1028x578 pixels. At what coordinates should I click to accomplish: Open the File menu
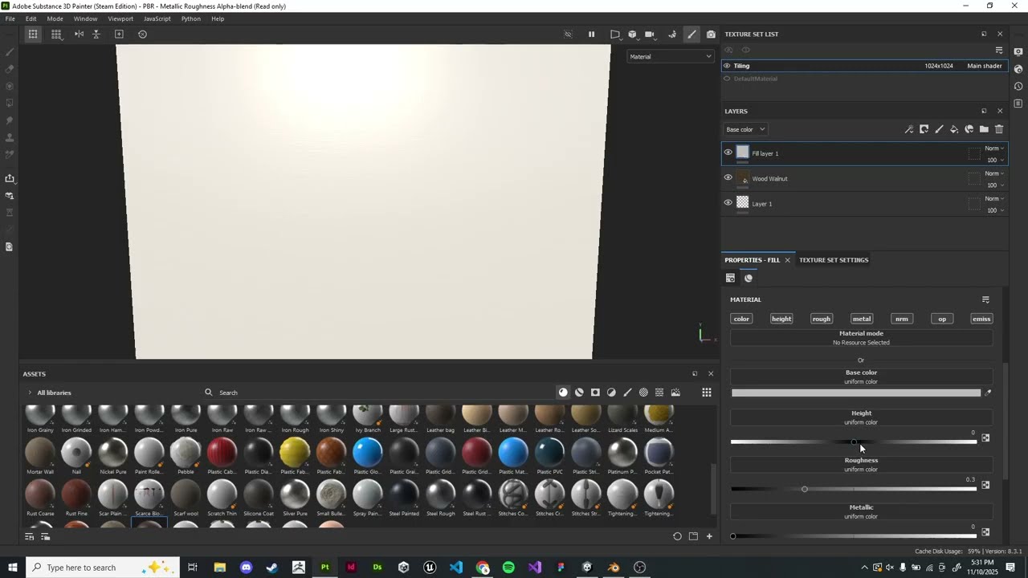coord(10,18)
